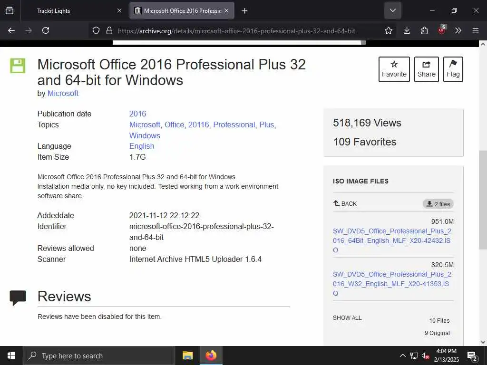Open the Office topic link
Viewport: 487px width, 365px height.
[x=174, y=125]
